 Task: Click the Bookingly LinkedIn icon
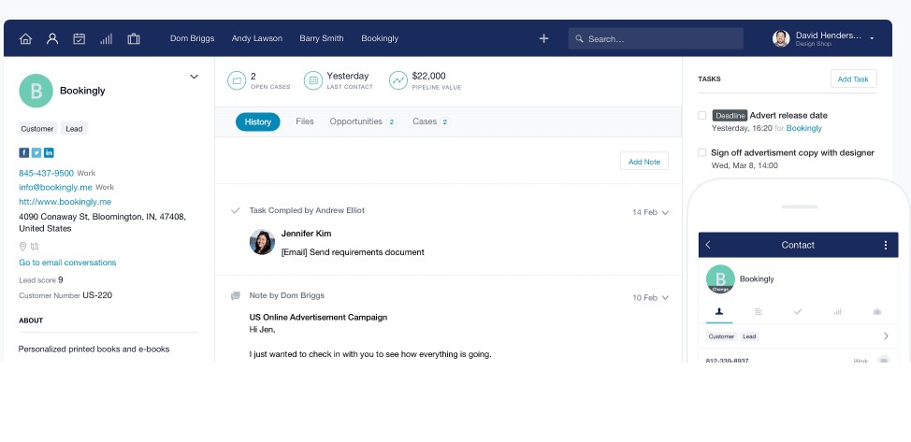[x=49, y=152]
